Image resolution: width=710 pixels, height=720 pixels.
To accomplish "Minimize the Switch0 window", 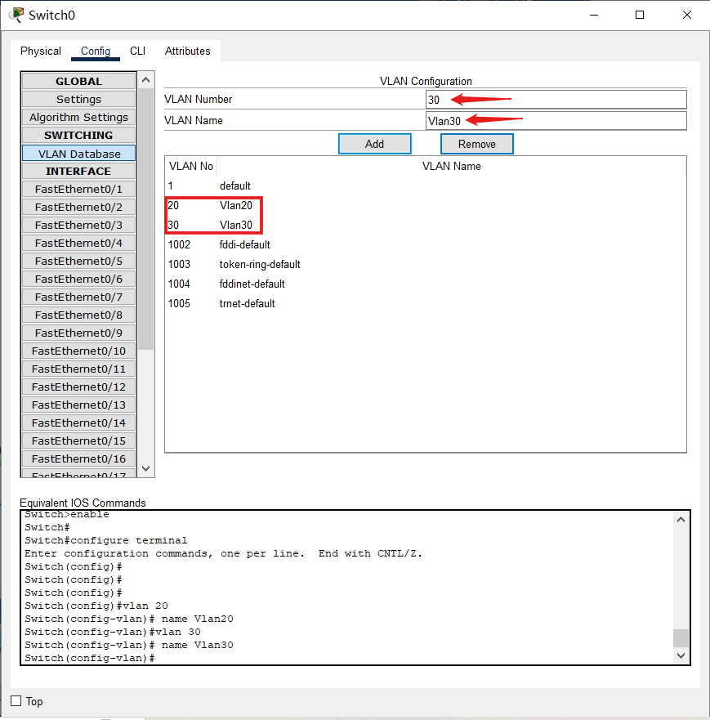I will (x=594, y=15).
